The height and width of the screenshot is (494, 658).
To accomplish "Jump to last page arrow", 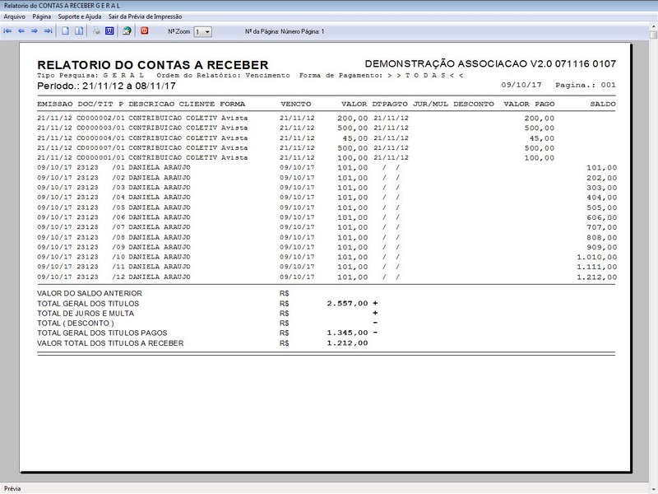I will (x=48, y=31).
